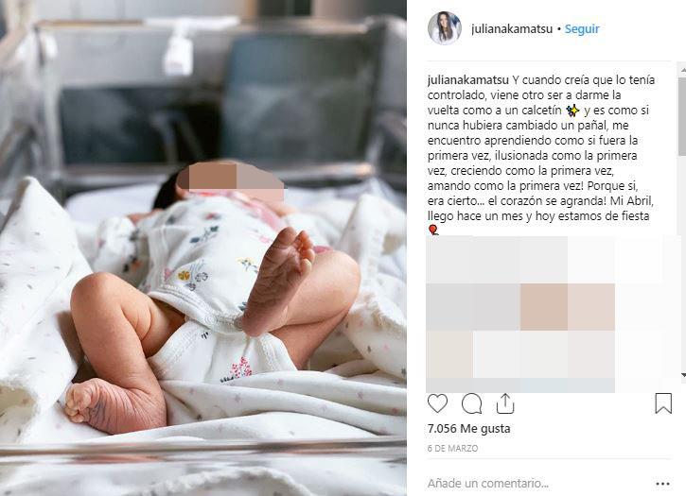
Task: Follow the account via the Seguir link
Action: click(x=582, y=29)
